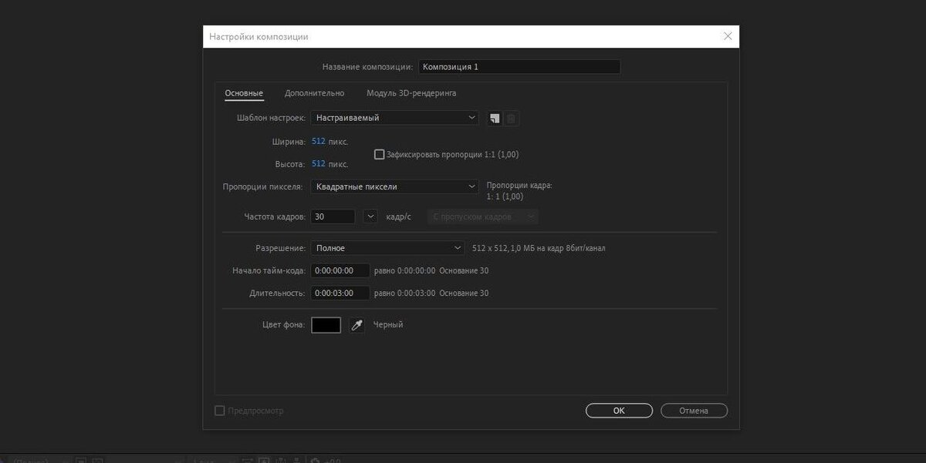Open Разрешение dropdown set to Полное
The width and height of the screenshot is (926, 463).
pos(387,248)
